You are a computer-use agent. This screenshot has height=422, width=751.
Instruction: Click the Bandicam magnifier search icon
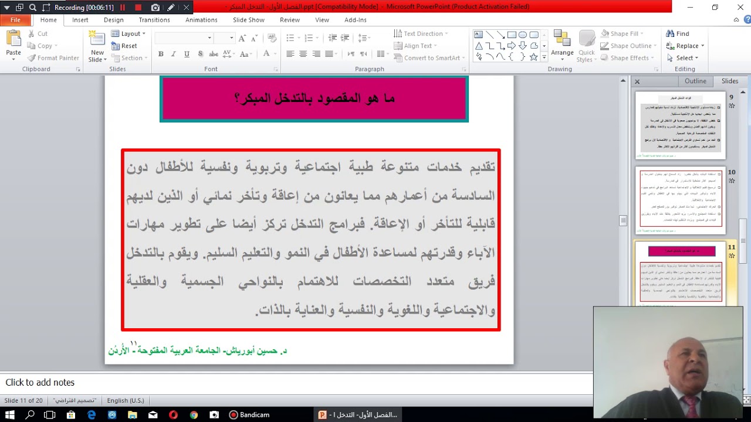33,8
